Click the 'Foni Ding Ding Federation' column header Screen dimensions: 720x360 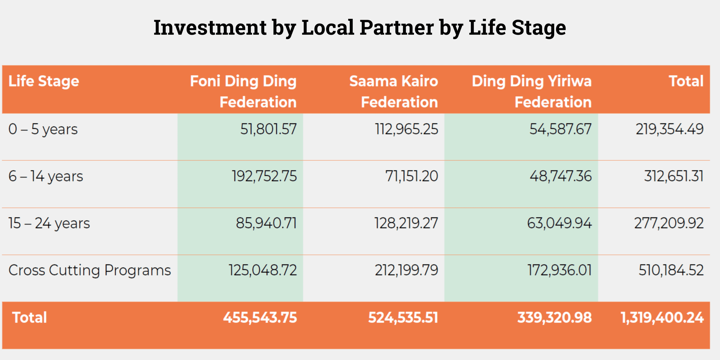pyautogui.click(x=243, y=91)
